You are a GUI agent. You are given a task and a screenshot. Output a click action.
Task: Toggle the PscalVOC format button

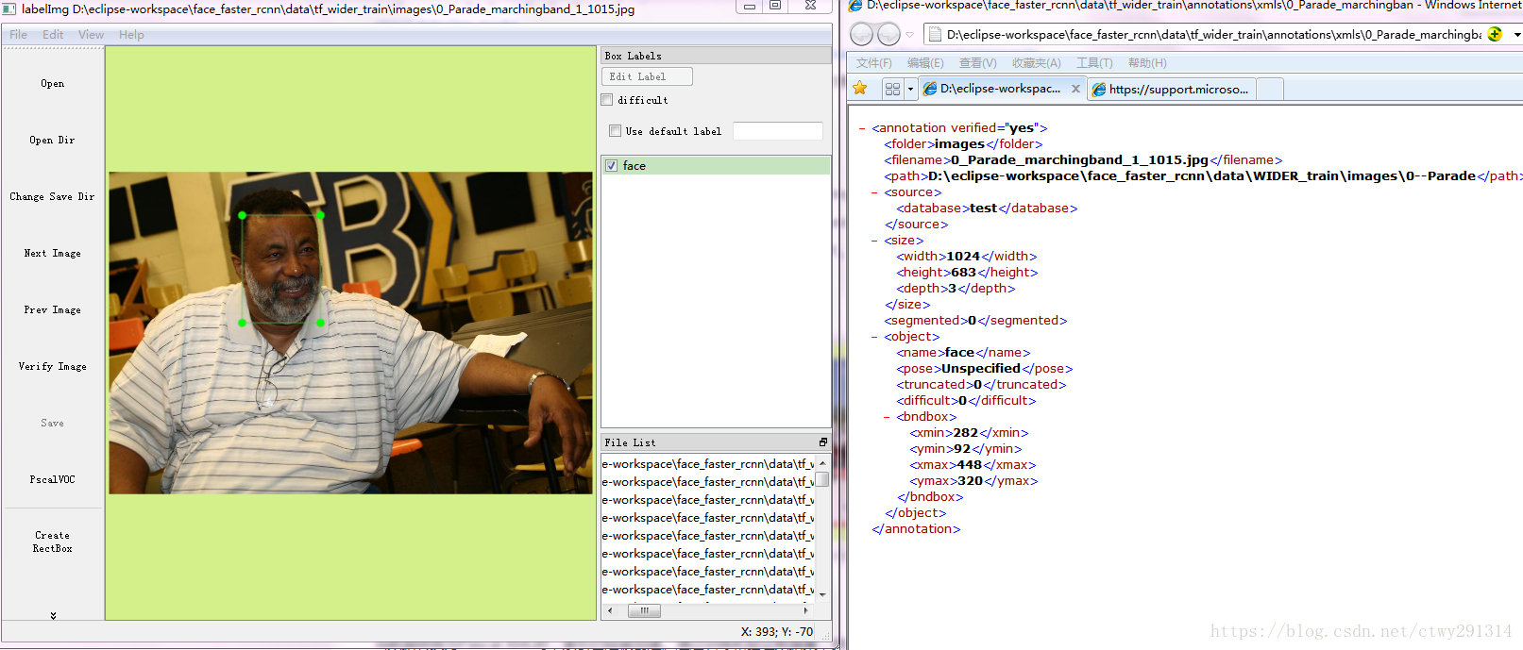coord(53,480)
